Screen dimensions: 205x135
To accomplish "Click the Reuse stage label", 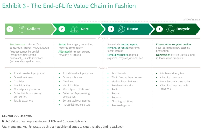I will pos(132,29).
